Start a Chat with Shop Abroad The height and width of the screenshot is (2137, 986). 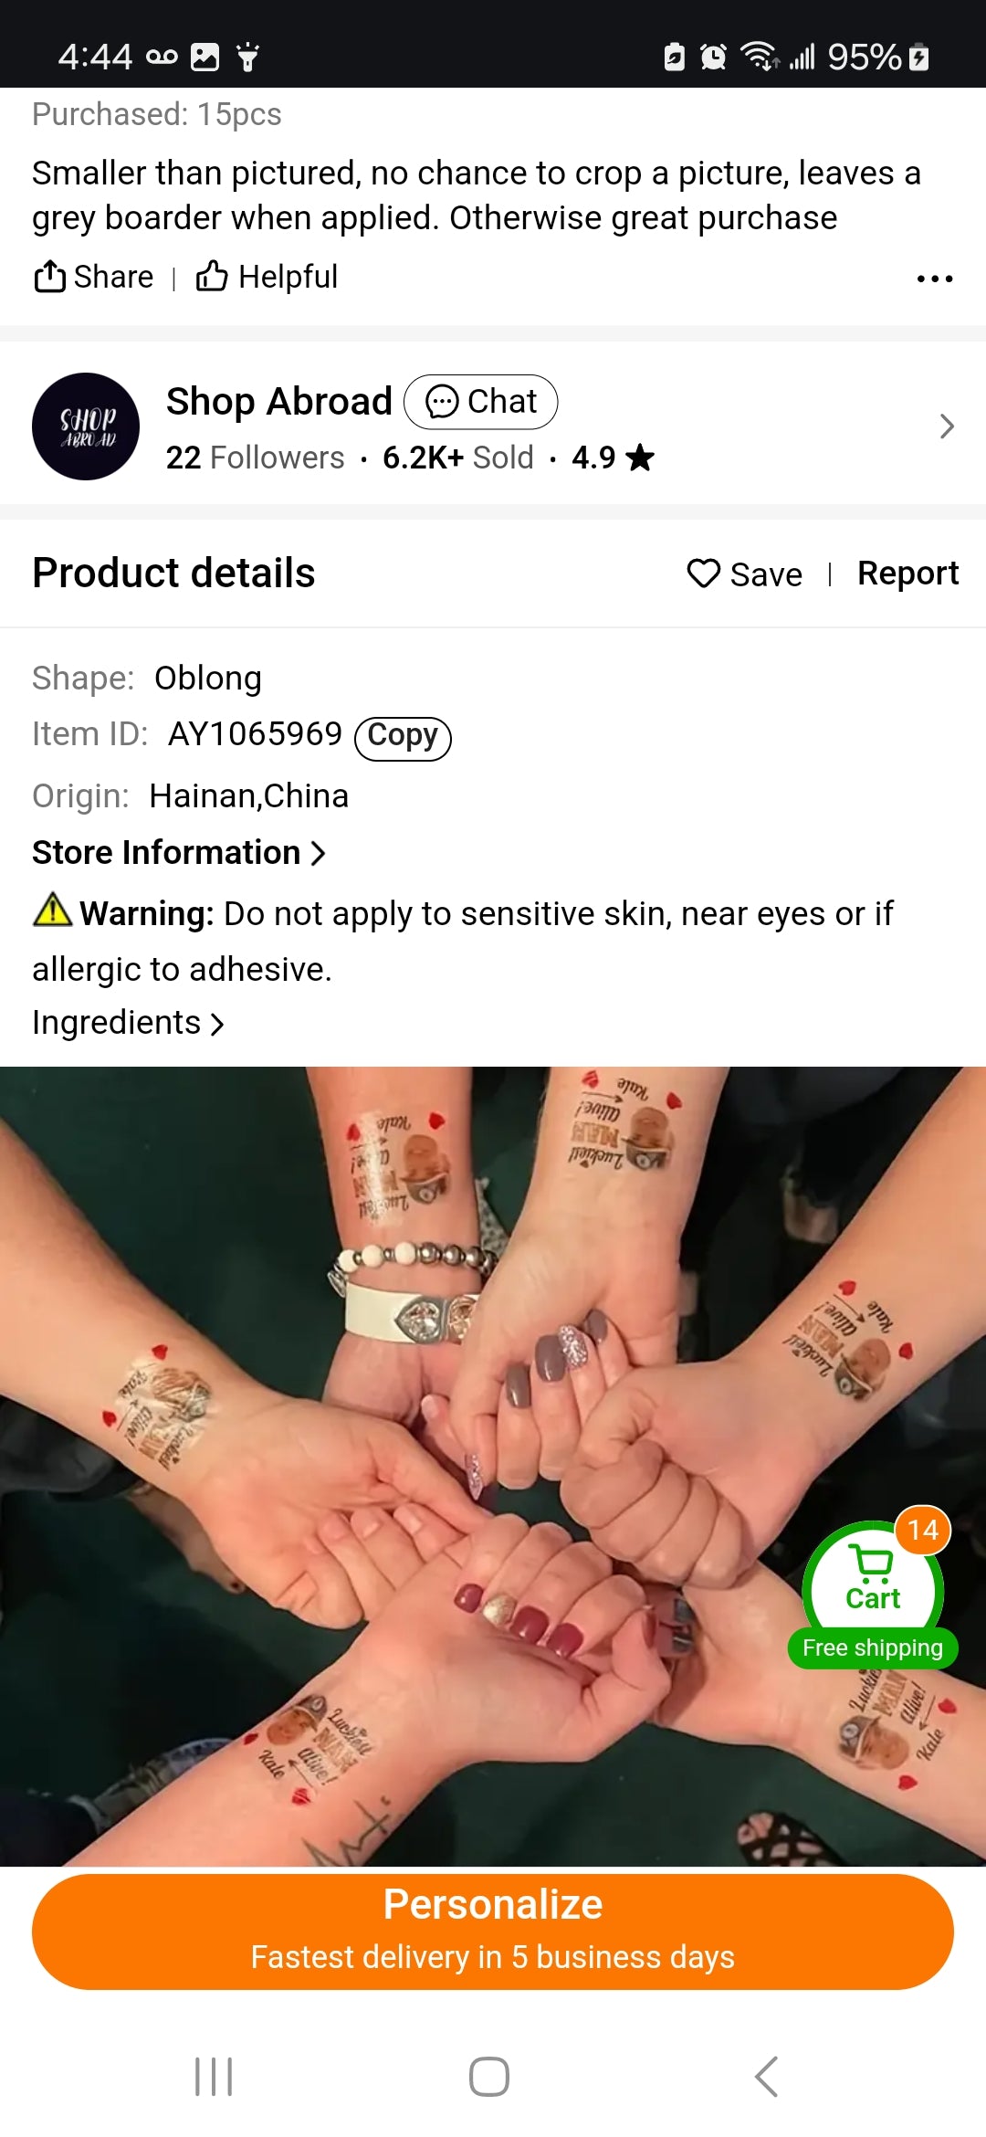click(x=480, y=402)
